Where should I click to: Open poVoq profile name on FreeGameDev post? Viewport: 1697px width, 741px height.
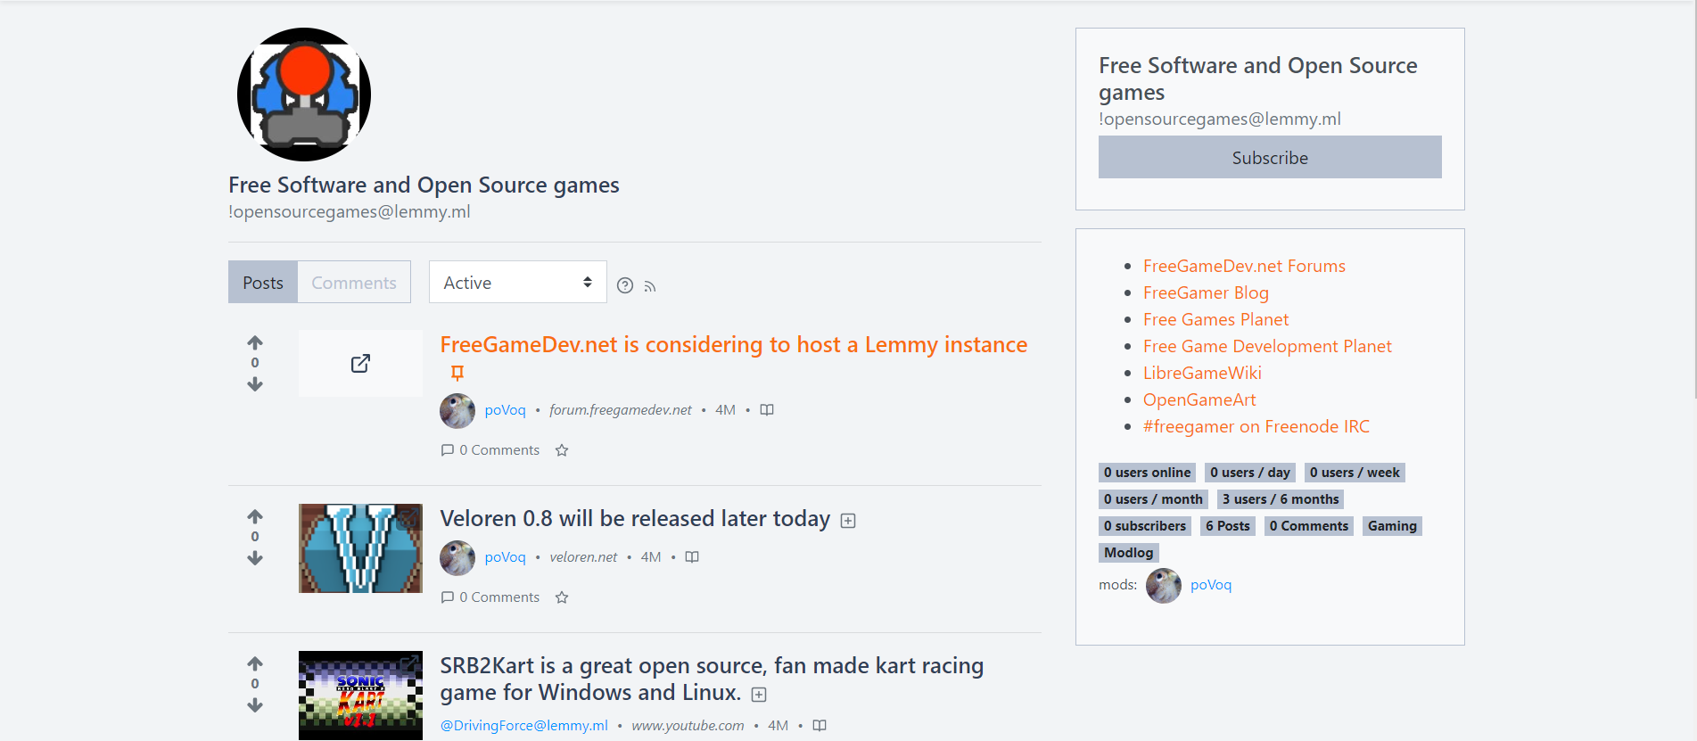505,410
